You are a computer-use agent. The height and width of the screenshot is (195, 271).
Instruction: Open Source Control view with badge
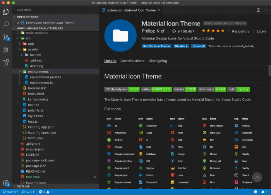(x=6, y=37)
